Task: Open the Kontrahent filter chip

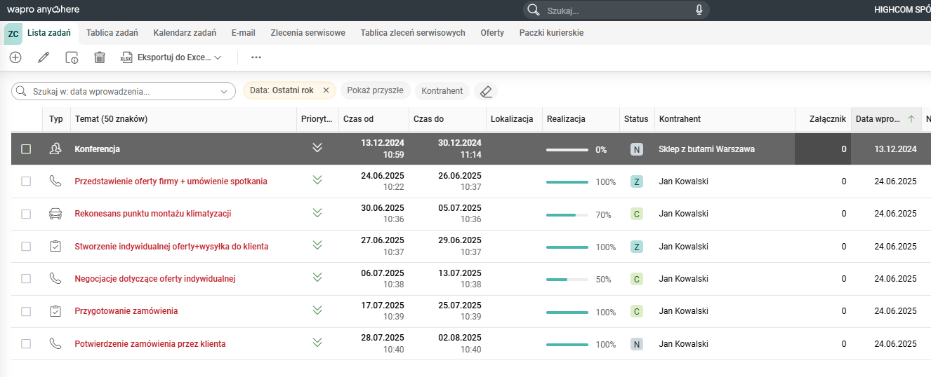Action: pyautogui.click(x=442, y=90)
